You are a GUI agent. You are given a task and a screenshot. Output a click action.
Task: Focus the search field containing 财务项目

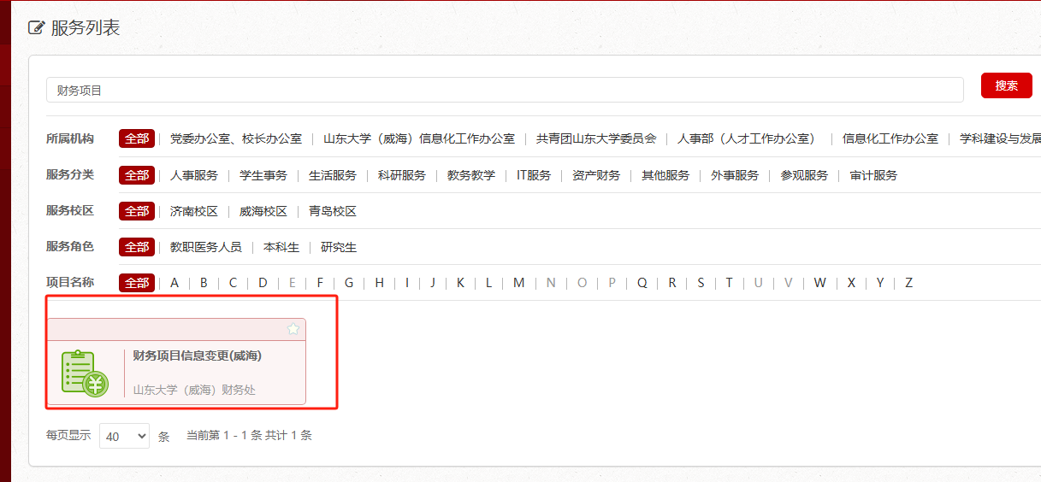[x=505, y=90]
